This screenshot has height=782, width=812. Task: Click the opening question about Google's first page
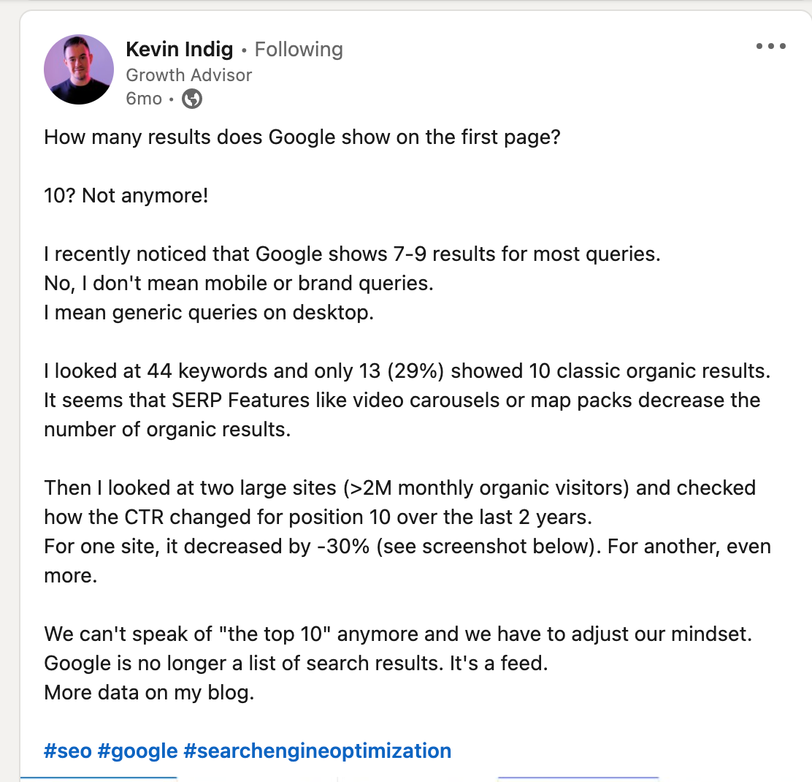[x=302, y=137]
